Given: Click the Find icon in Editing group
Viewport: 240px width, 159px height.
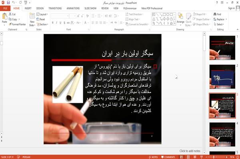Looking at the screenshot, I should point(217,14).
